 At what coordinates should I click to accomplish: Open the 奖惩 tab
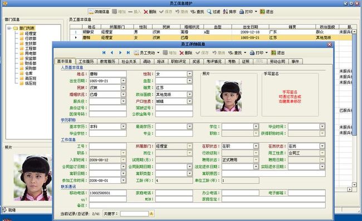point(196,61)
